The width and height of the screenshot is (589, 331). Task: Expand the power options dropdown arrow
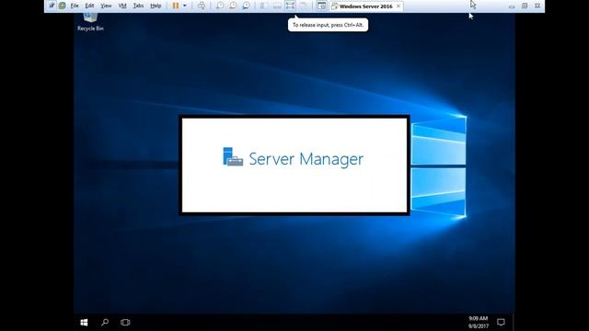click(184, 6)
